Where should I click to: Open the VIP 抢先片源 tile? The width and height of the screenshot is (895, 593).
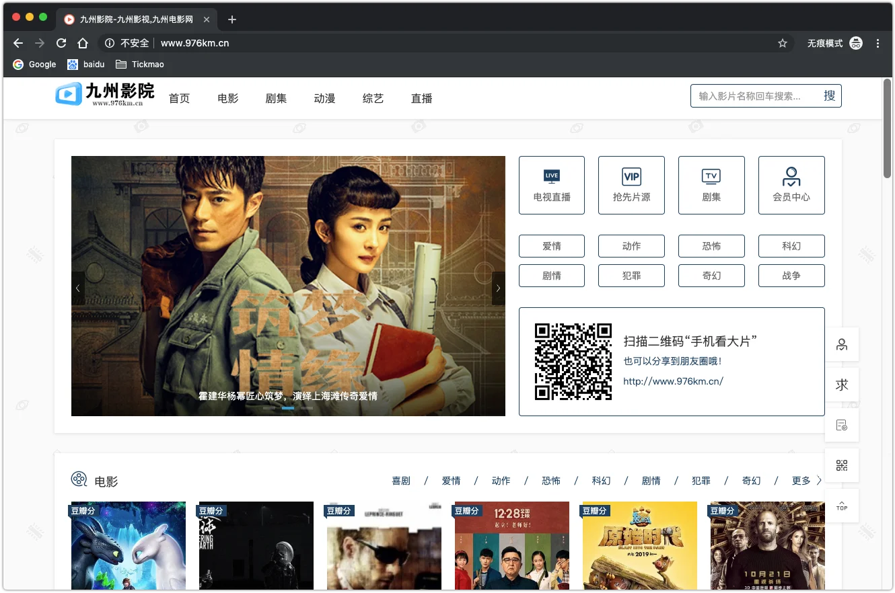pos(631,186)
